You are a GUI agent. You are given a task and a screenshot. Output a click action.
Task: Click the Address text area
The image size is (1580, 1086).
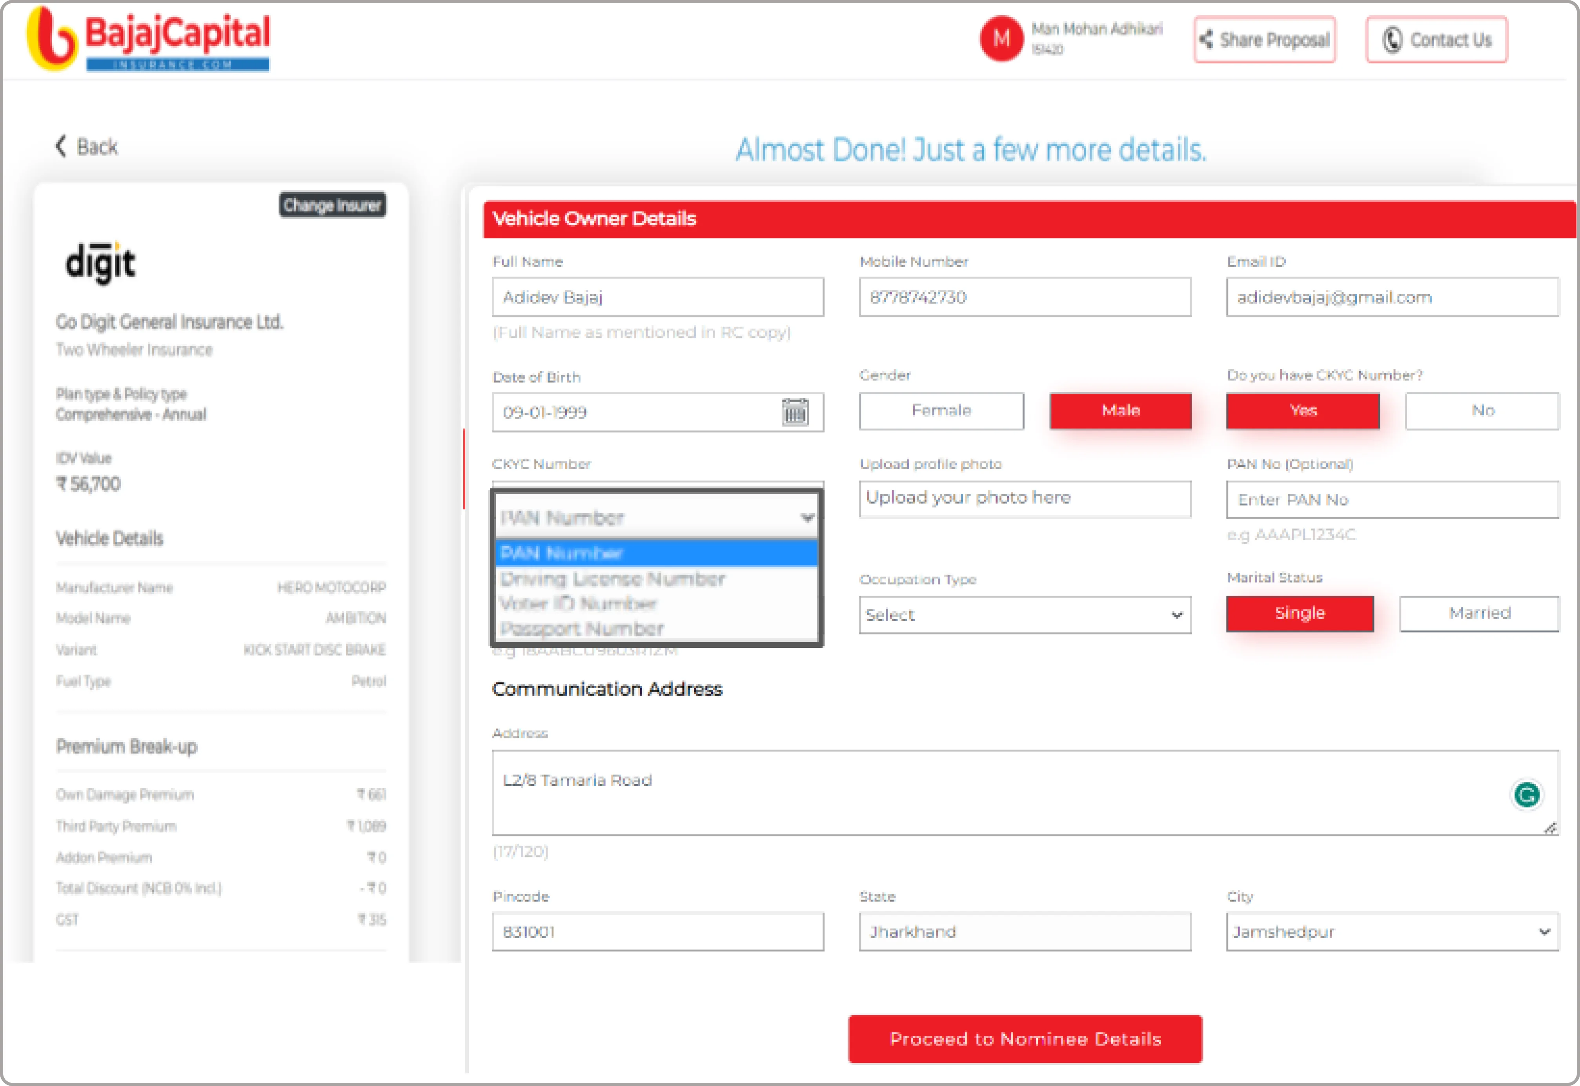click(x=1025, y=793)
